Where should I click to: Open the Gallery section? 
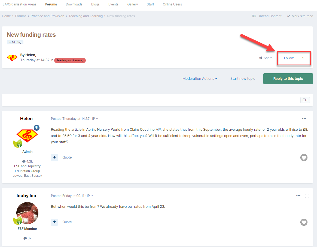(x=133, y=4)
